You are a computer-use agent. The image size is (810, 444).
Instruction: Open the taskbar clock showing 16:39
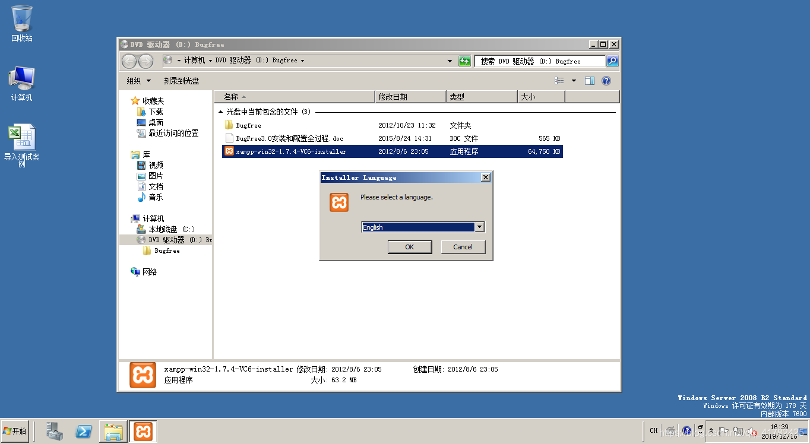tap(779, 432)
